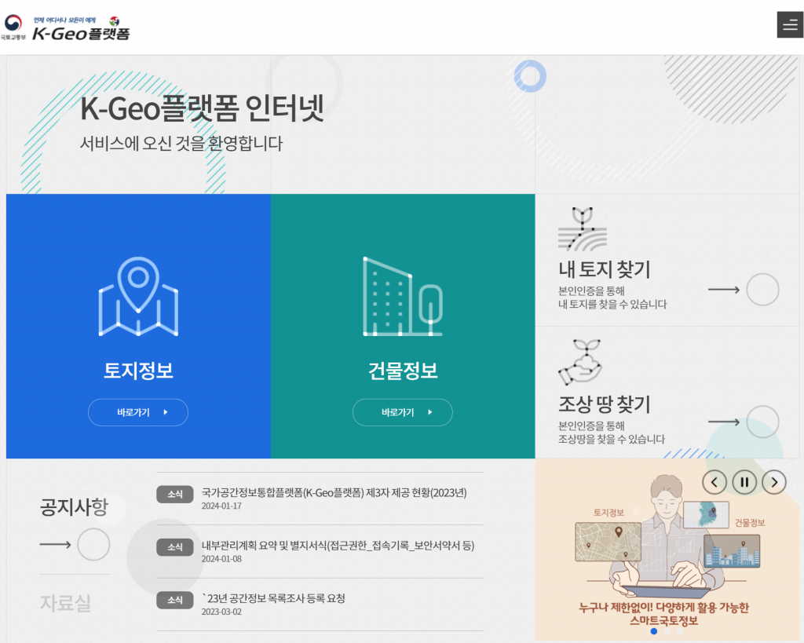This screenshot has height=643, width=804.
Task: Click the K-Geo플랫폼 logo
Action: click(81, 29)
